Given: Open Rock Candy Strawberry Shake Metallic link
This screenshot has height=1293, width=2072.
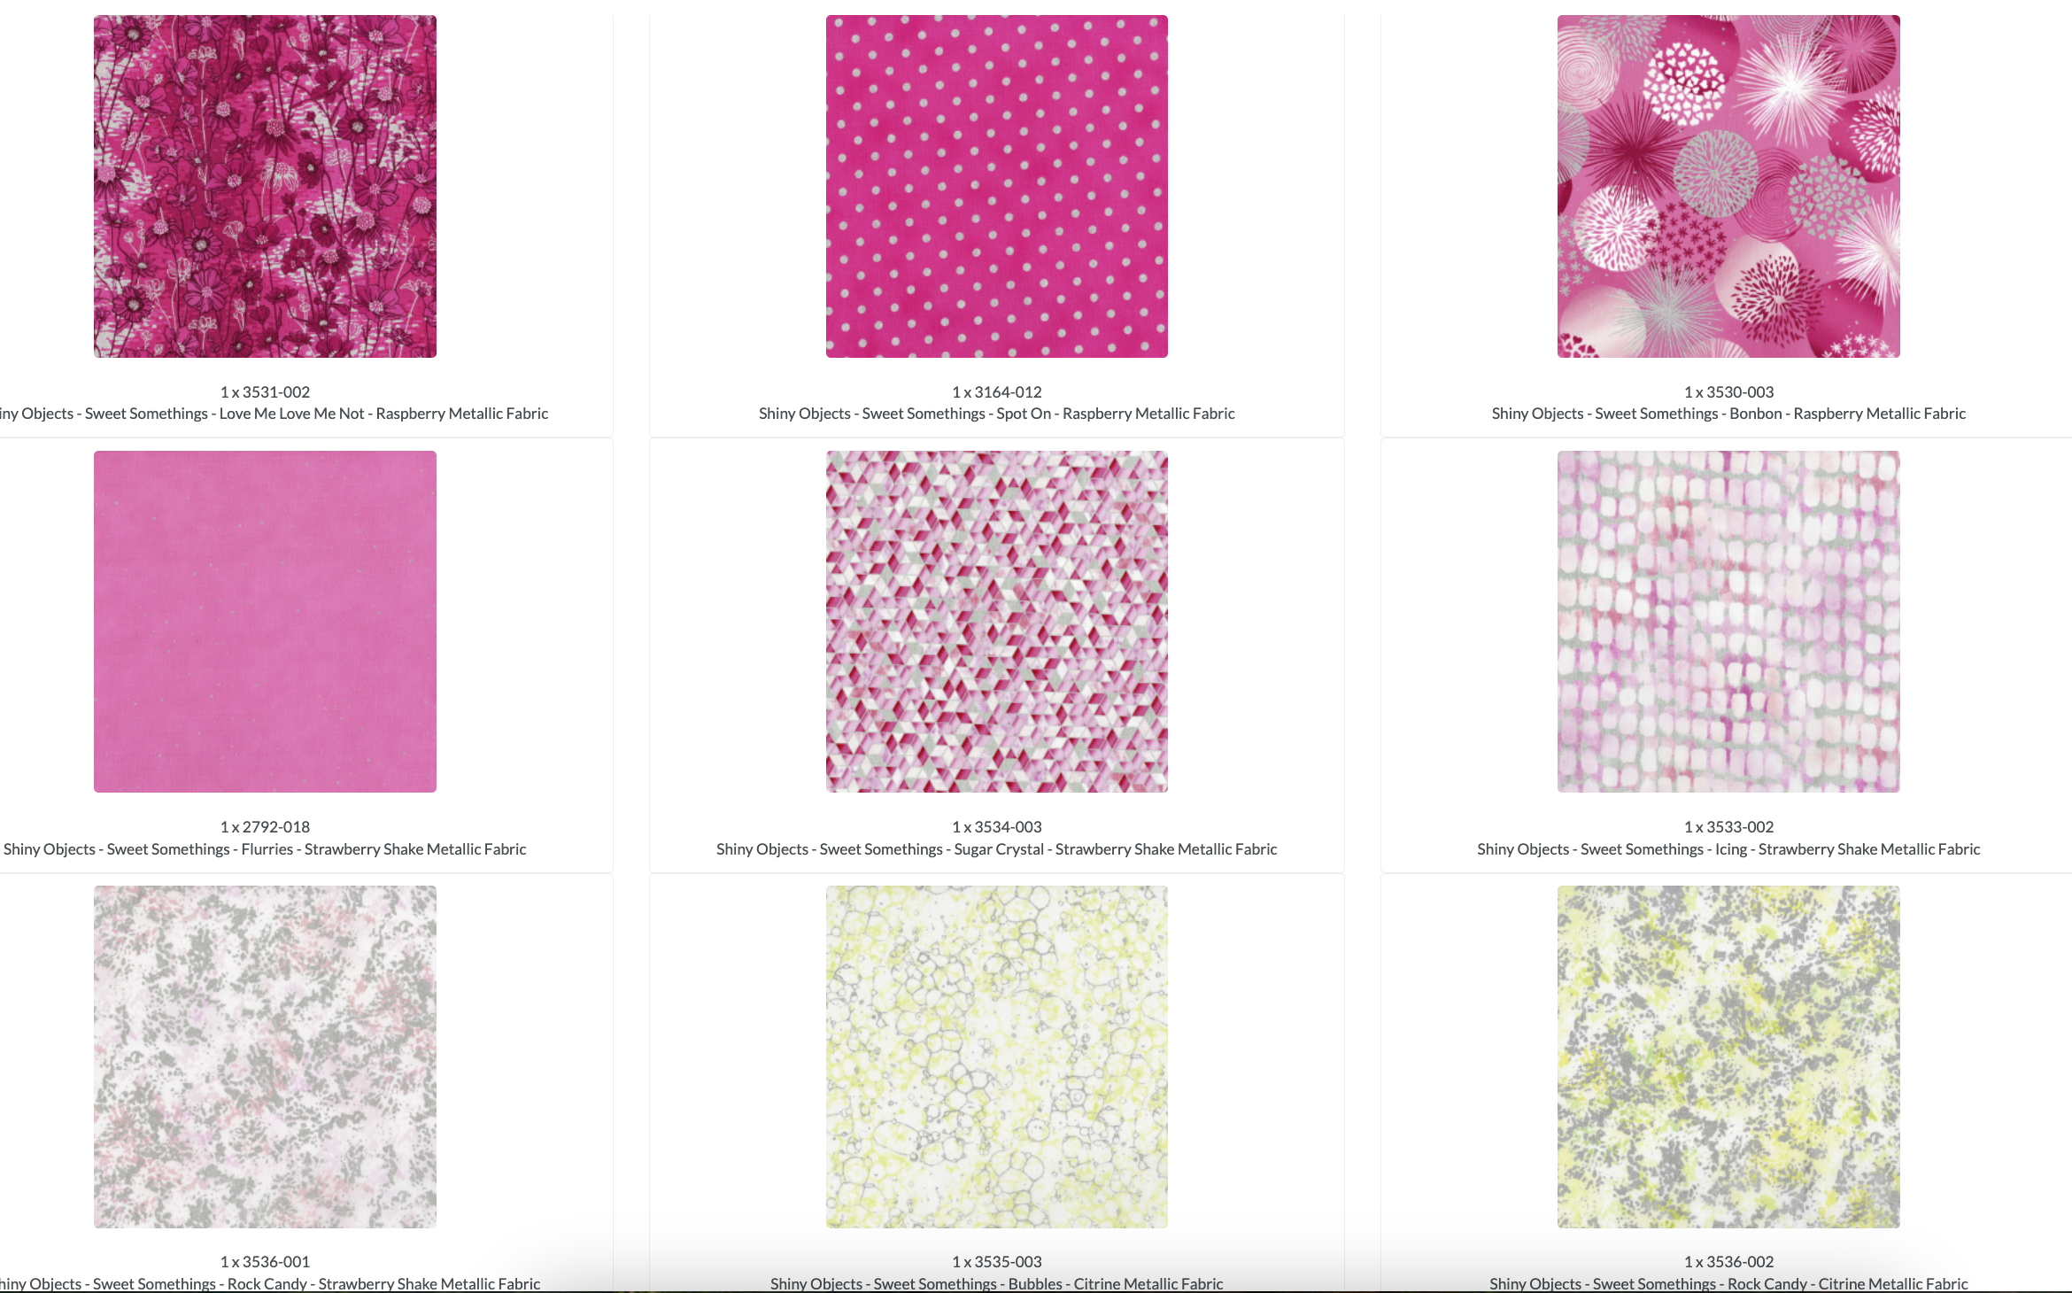Looking at the screenshot, I should click(268, 1283).
